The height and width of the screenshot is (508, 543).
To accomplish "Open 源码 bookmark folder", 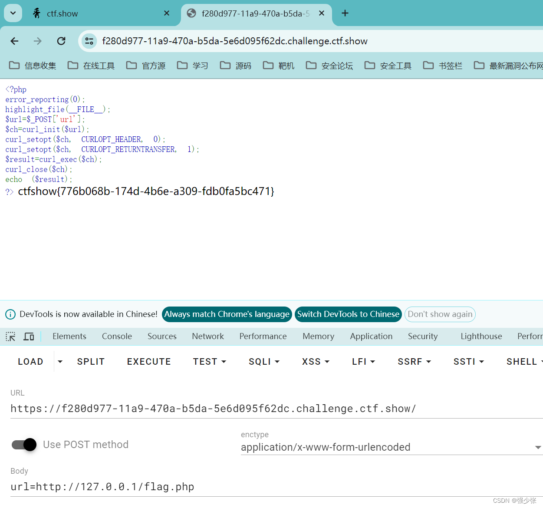I will click(x=236, y=66).
